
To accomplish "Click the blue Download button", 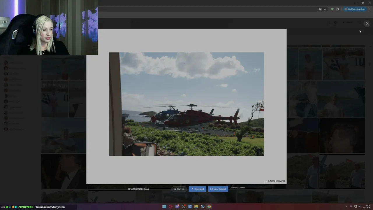I will coord(197,189).
